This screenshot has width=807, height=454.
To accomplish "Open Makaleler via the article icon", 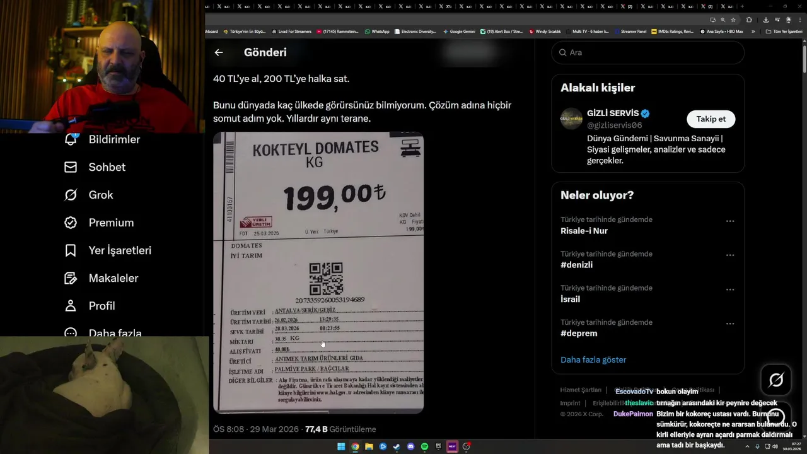I will click(x=71, y=278).
